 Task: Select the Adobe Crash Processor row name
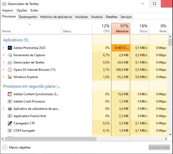pos(29,101)
